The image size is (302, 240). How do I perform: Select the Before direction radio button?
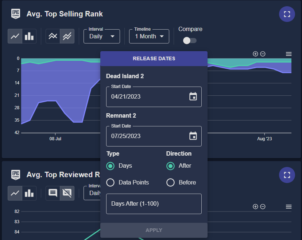170,183
